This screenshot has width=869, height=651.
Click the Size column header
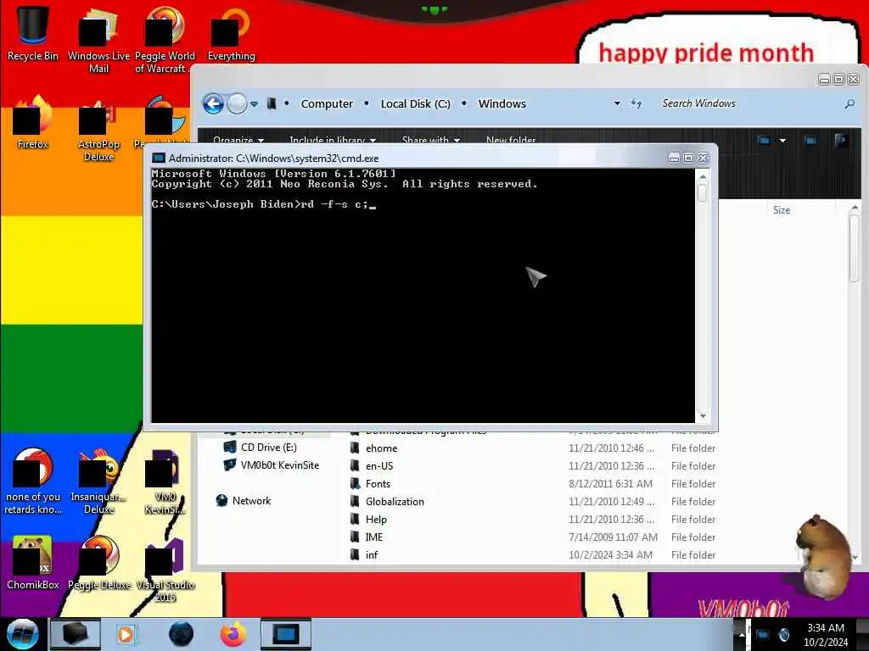click(782, 210)
